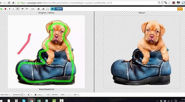Open the white Camtasia taskbar icon
The width and height of the screenshot is (185, 102).
61,100
